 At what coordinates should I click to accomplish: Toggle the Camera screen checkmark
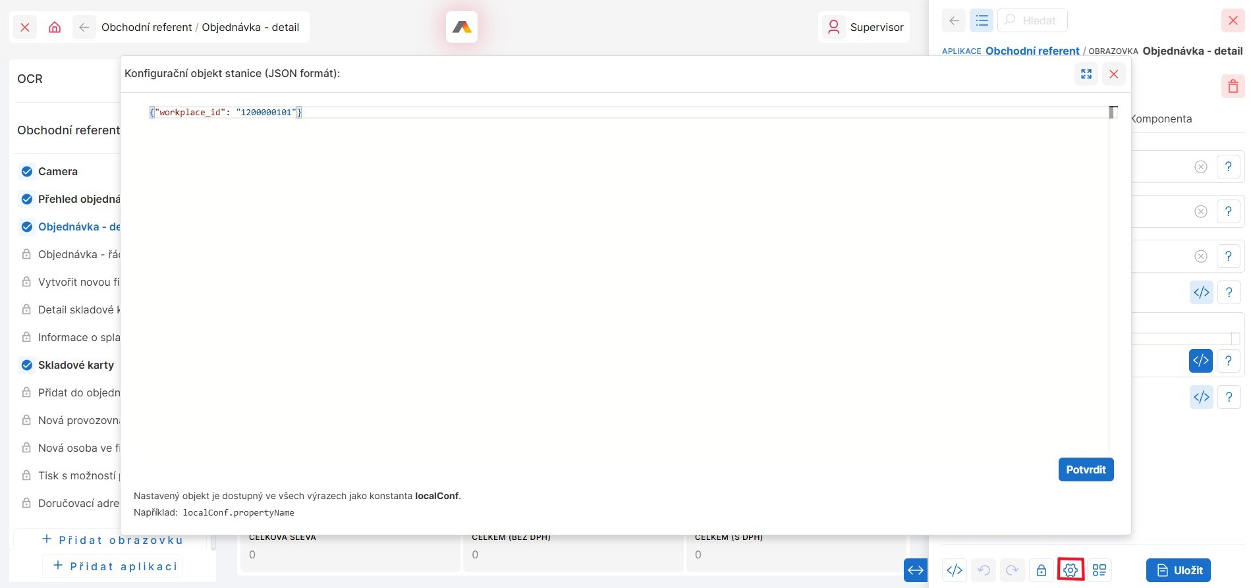coord(27,171)
